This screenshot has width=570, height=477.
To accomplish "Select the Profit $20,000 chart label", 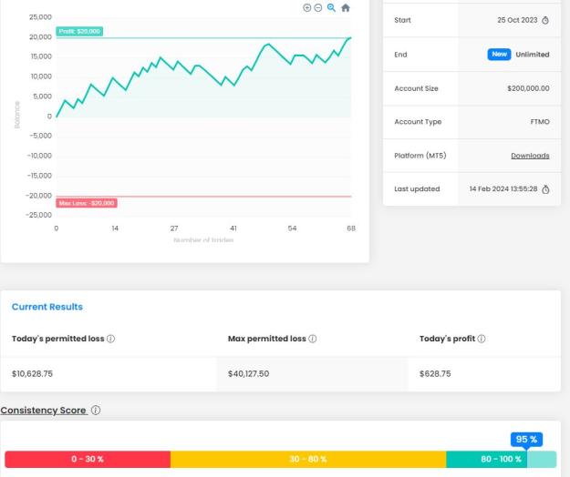I will [79, 32].
